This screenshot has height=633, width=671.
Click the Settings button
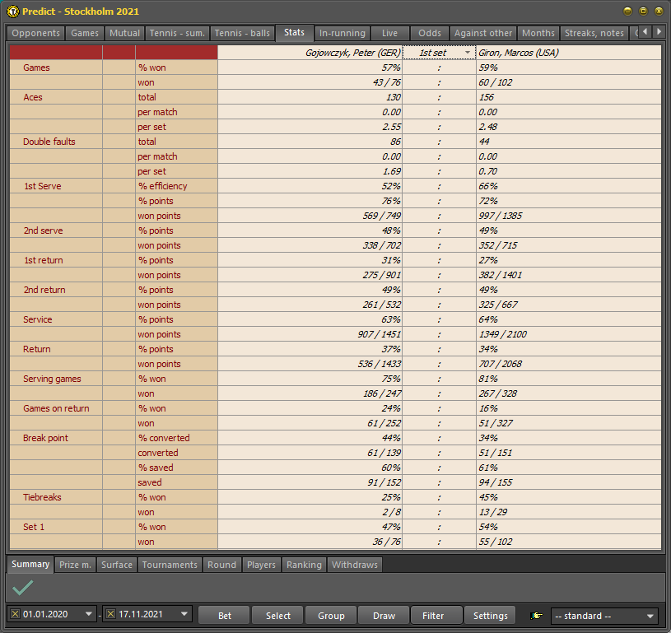[490, 616]
